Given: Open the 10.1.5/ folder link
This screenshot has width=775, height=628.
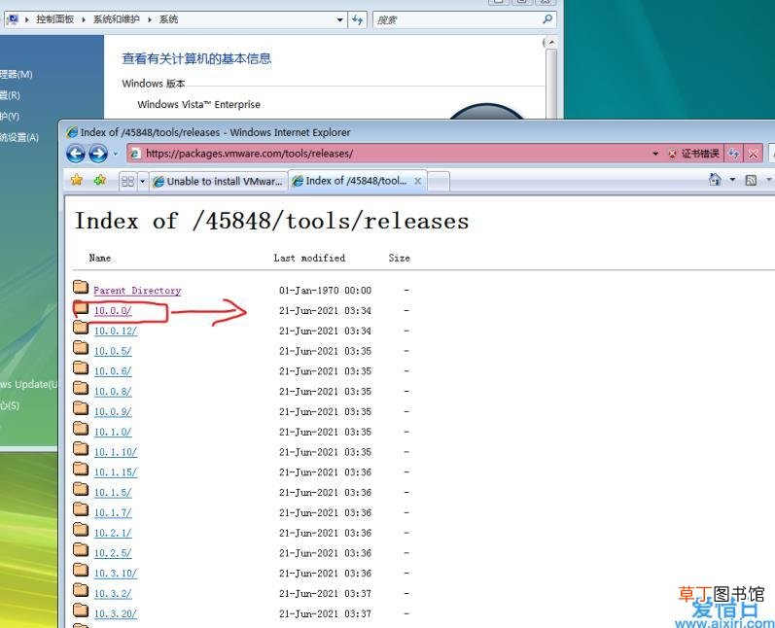Looking at the screenshot, I should point(113,493).
